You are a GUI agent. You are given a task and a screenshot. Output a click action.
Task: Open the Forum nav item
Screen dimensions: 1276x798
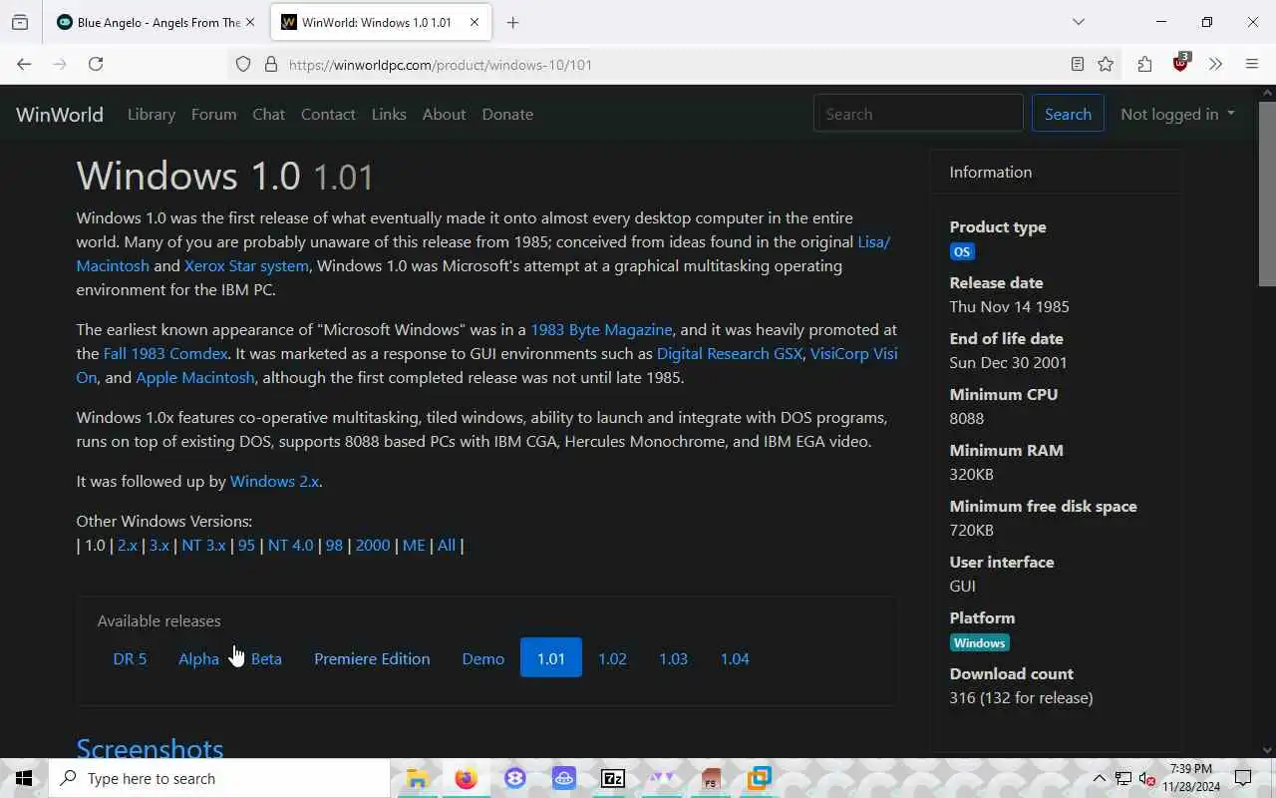(214, 114)
